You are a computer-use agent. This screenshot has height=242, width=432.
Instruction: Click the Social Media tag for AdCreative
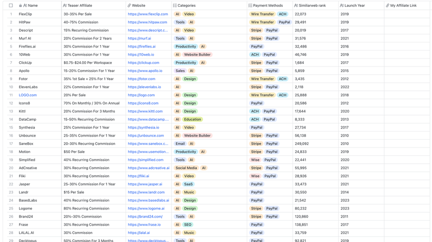[186, 168]
